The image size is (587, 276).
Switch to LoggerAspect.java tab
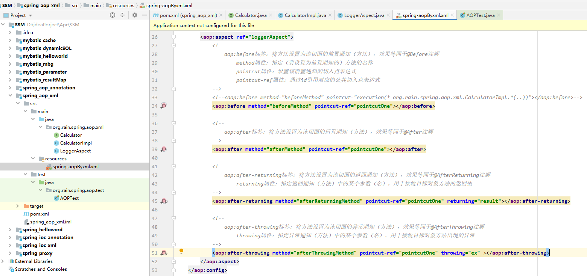(x=364, y=15)
